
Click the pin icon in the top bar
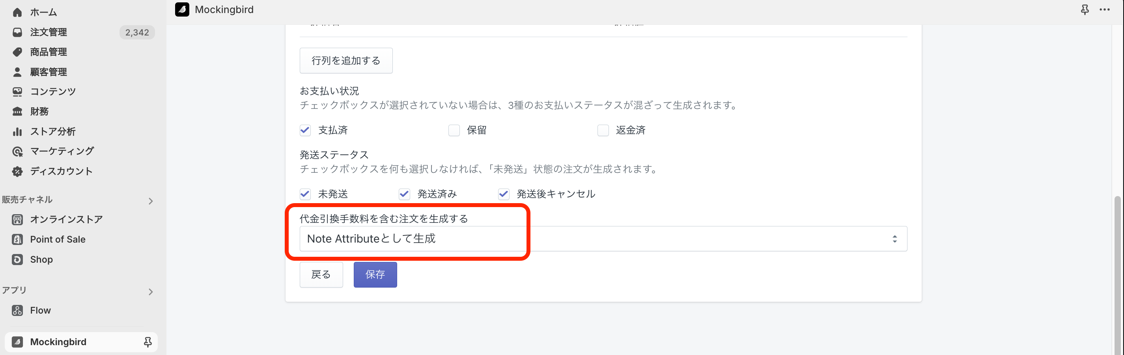coord(1085,9)
